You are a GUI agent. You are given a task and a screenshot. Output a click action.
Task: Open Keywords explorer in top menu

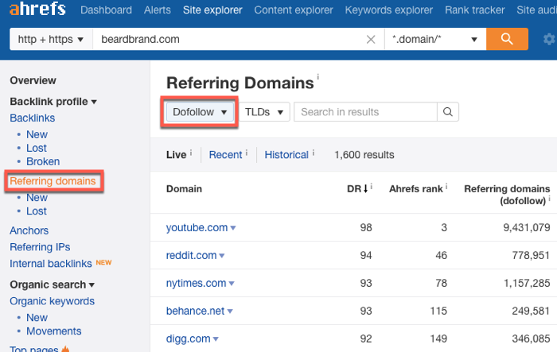pyautogui.click(x=389, y=10)
